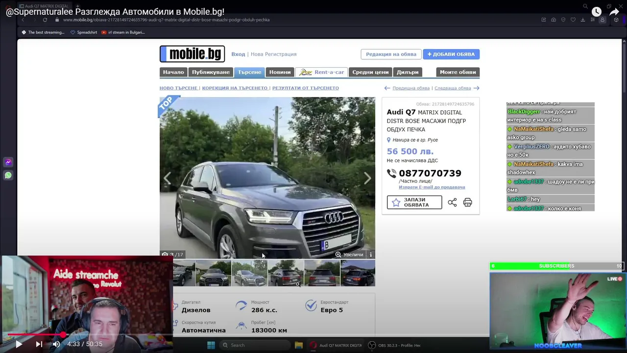Click ЗАПАЗИ ОБЯВАТА star button
The width and height of the screenshot is (627, 353).
[414, 202]
